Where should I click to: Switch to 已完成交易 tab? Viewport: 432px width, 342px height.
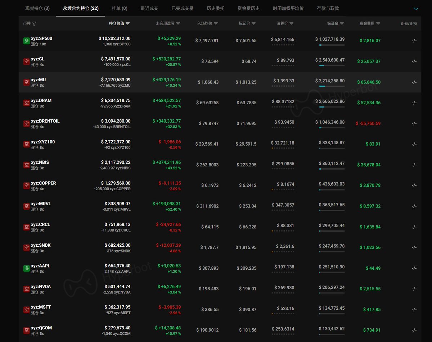pyautogui.click(x=183, y=8)
